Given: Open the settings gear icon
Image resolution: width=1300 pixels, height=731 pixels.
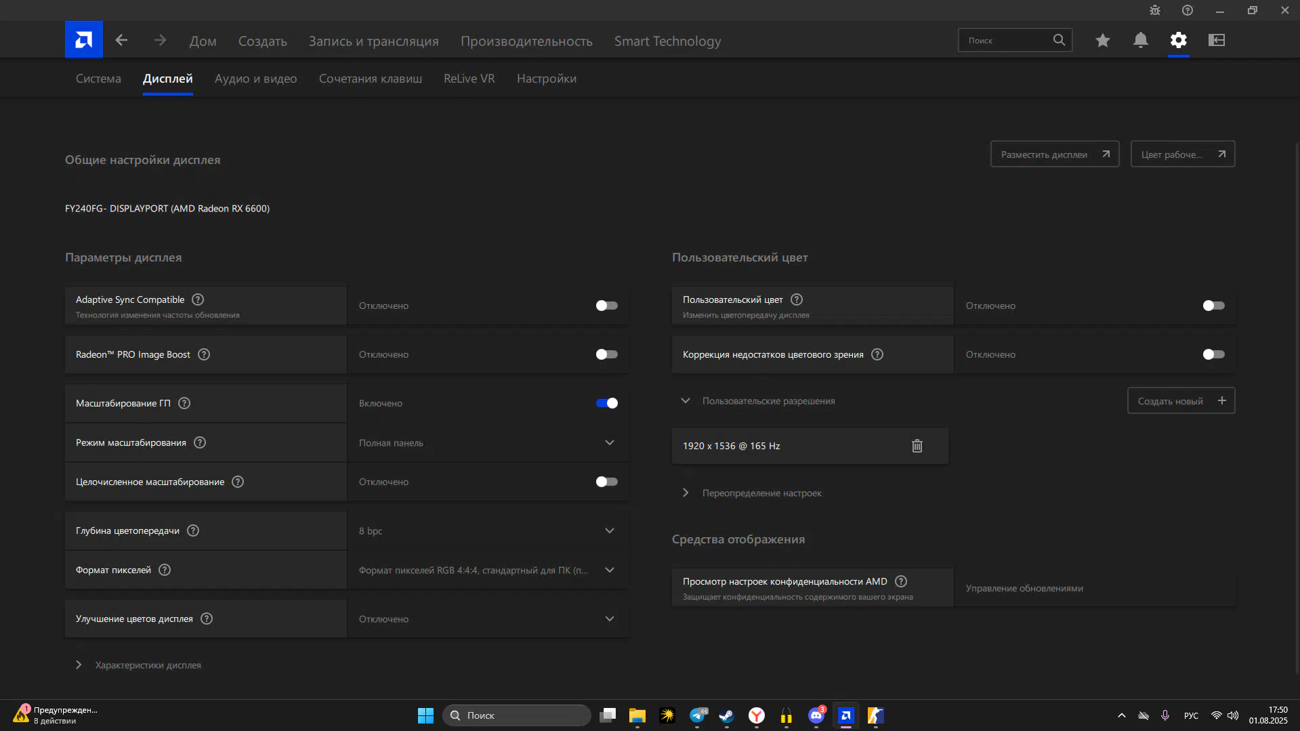Looking at the screenshot, I should pos(1179,40).
